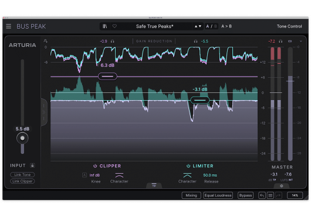Click the master -3.1 dB TP readout

(273, 174)
